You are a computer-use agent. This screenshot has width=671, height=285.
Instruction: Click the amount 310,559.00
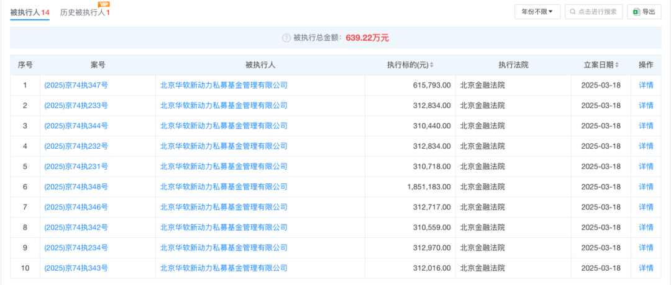[x=432, y=227]
